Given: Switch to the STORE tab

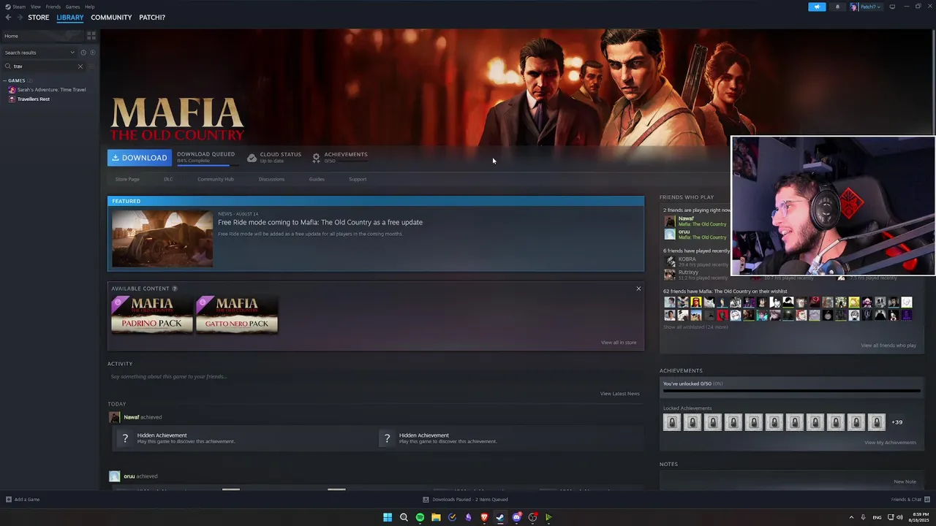Looking at the screenshot, I should 38,18.
